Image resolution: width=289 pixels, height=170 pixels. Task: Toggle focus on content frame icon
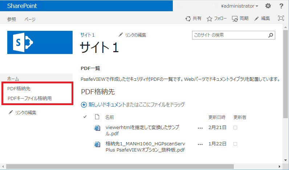(281, 18)
